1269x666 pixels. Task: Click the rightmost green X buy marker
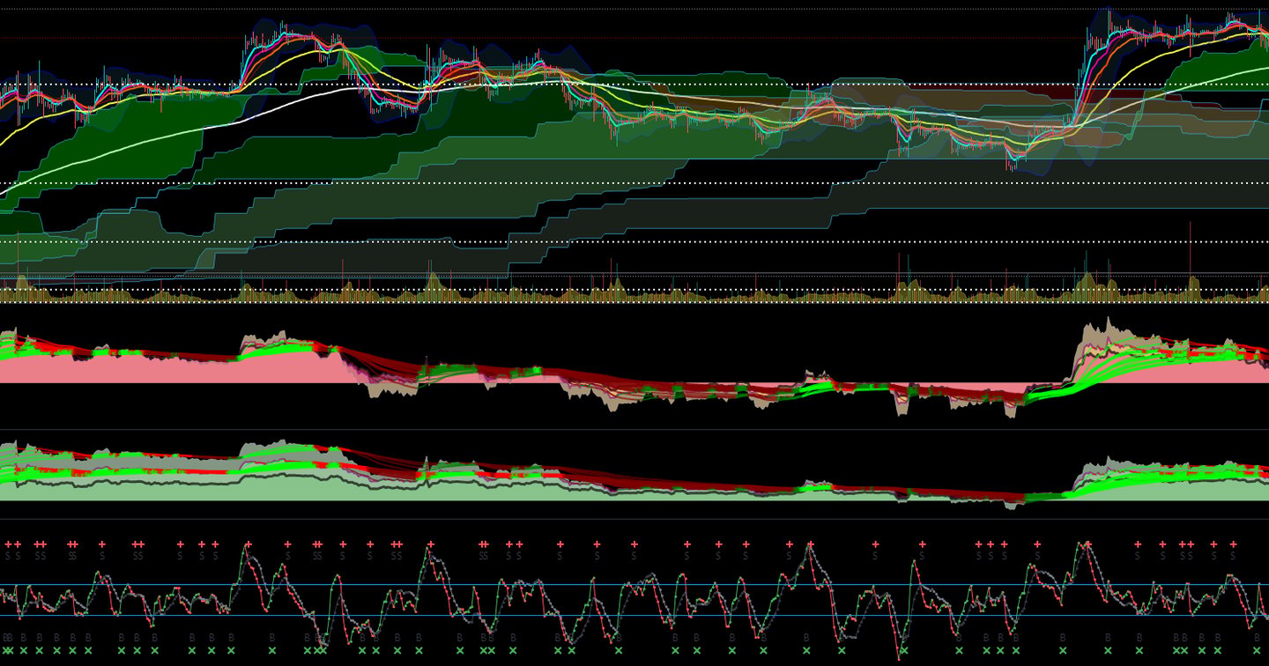click(x=1257, y=651)
